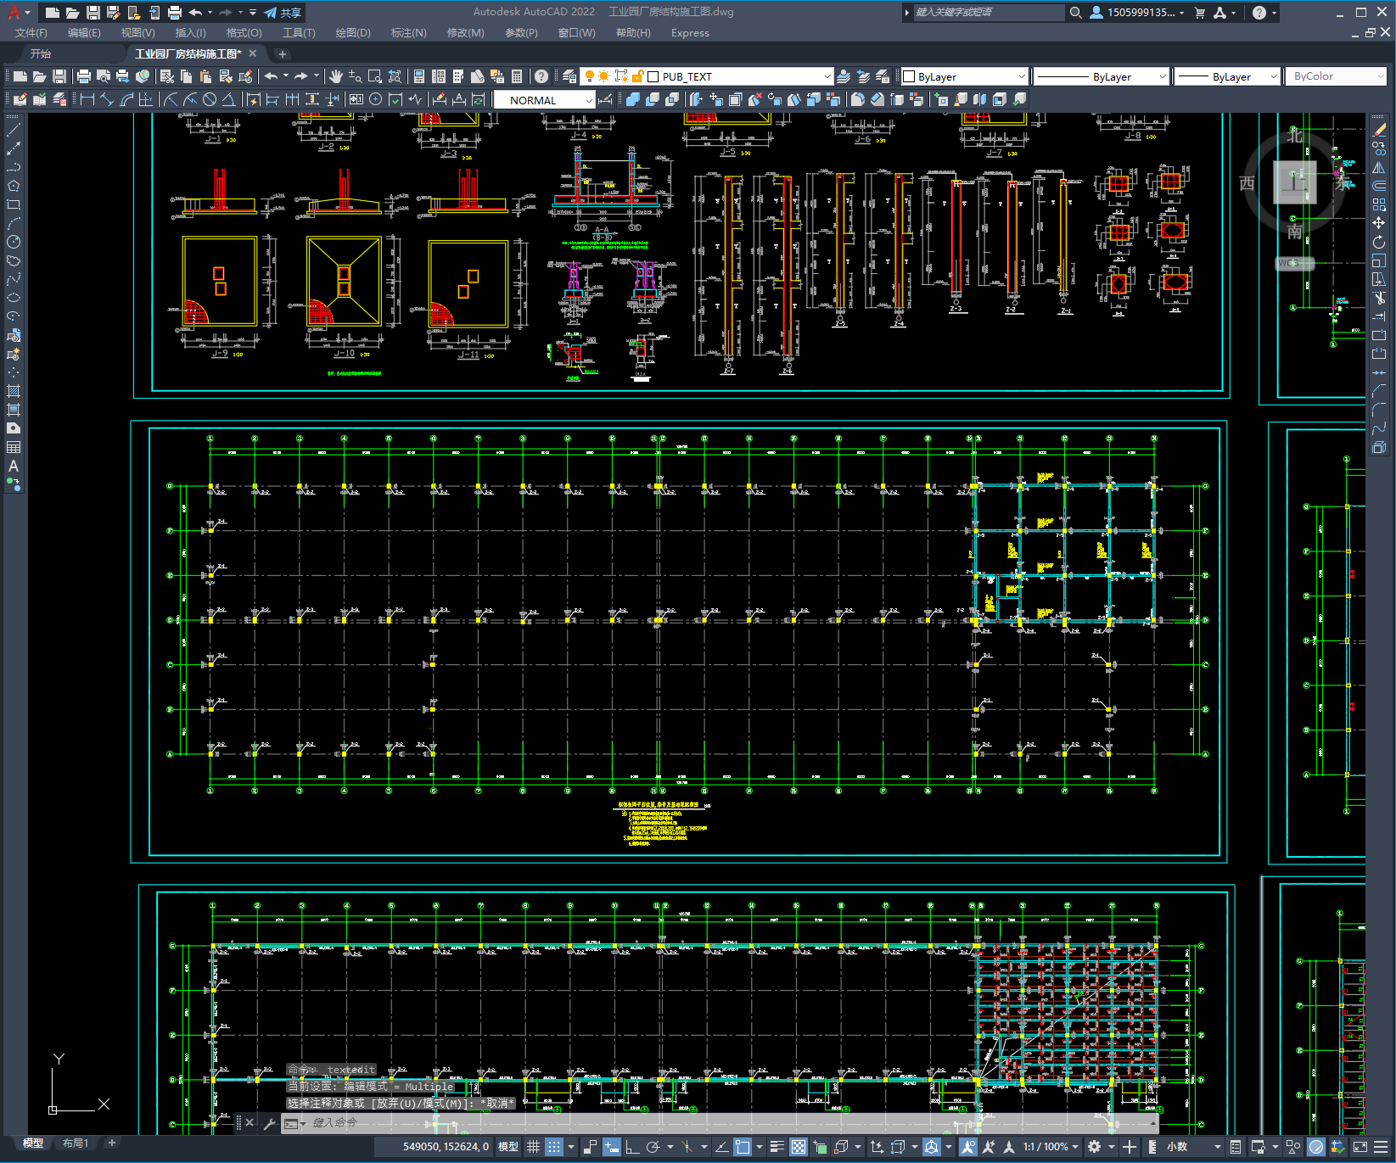Click the Open file icon in quick access toolbar
Screen dimensions: 1396x1163
(x=73, y=13)
